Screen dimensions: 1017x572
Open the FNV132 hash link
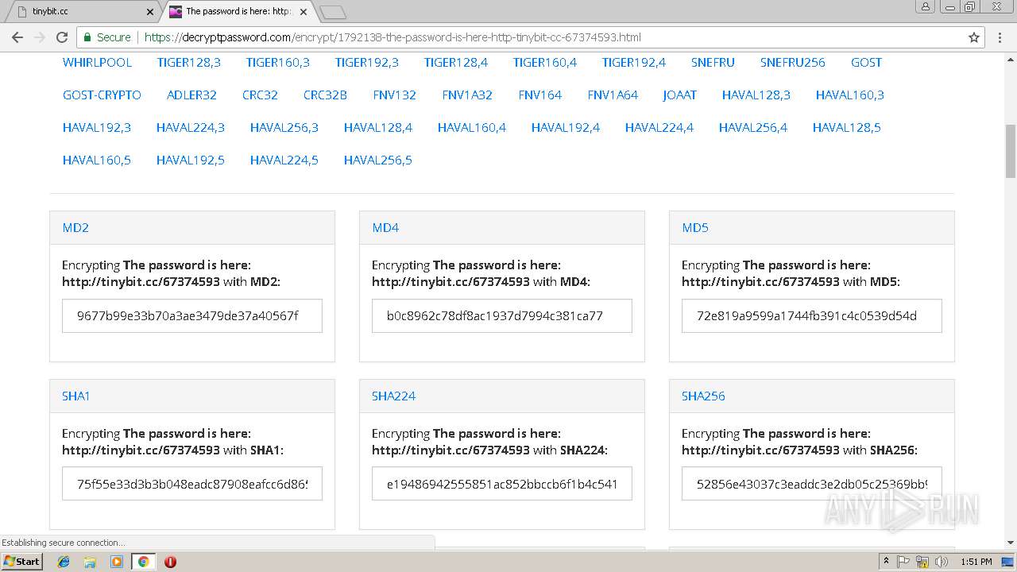(x=394, y=95)
